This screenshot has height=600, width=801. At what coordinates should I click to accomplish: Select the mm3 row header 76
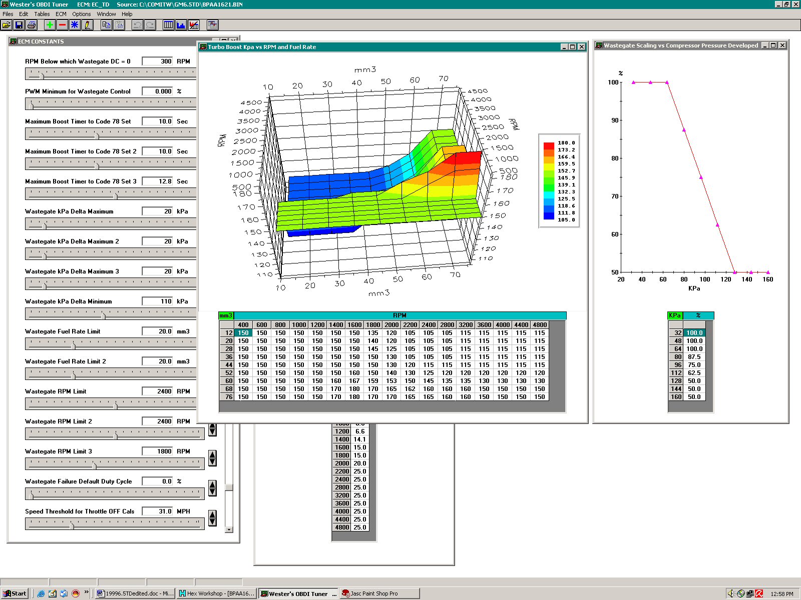pos(227,397)
